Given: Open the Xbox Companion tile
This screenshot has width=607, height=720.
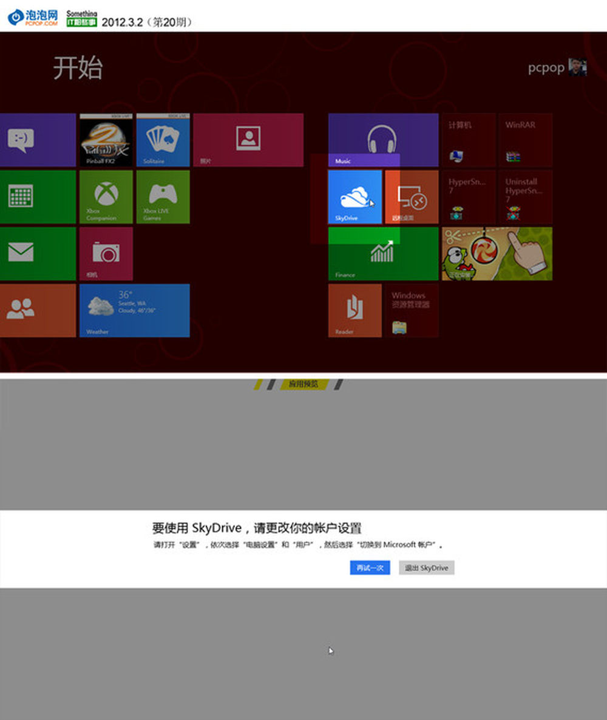Looking at the screenshot, I should point(106,197).
